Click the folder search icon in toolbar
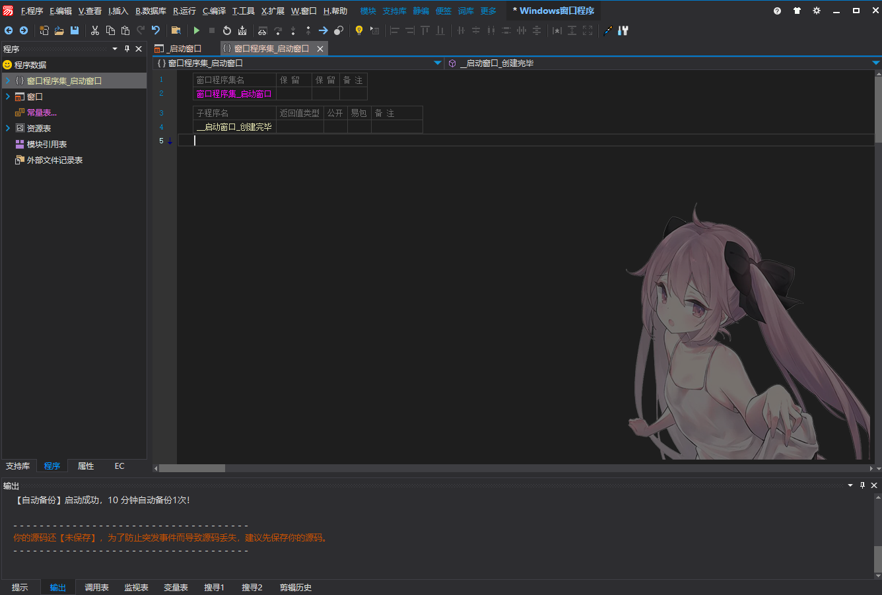The image size is (882, 595). (x=176, y=30)
